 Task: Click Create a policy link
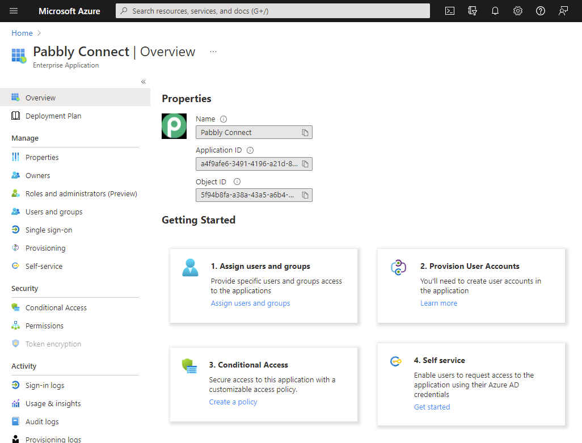[233, 402]
